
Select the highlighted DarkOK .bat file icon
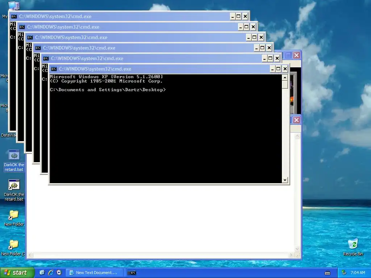pos(14,155)
